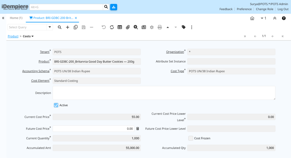Screen dimensions: 291x158
Task: Go to detail record down arrow
Action: (x=176, y=27)
